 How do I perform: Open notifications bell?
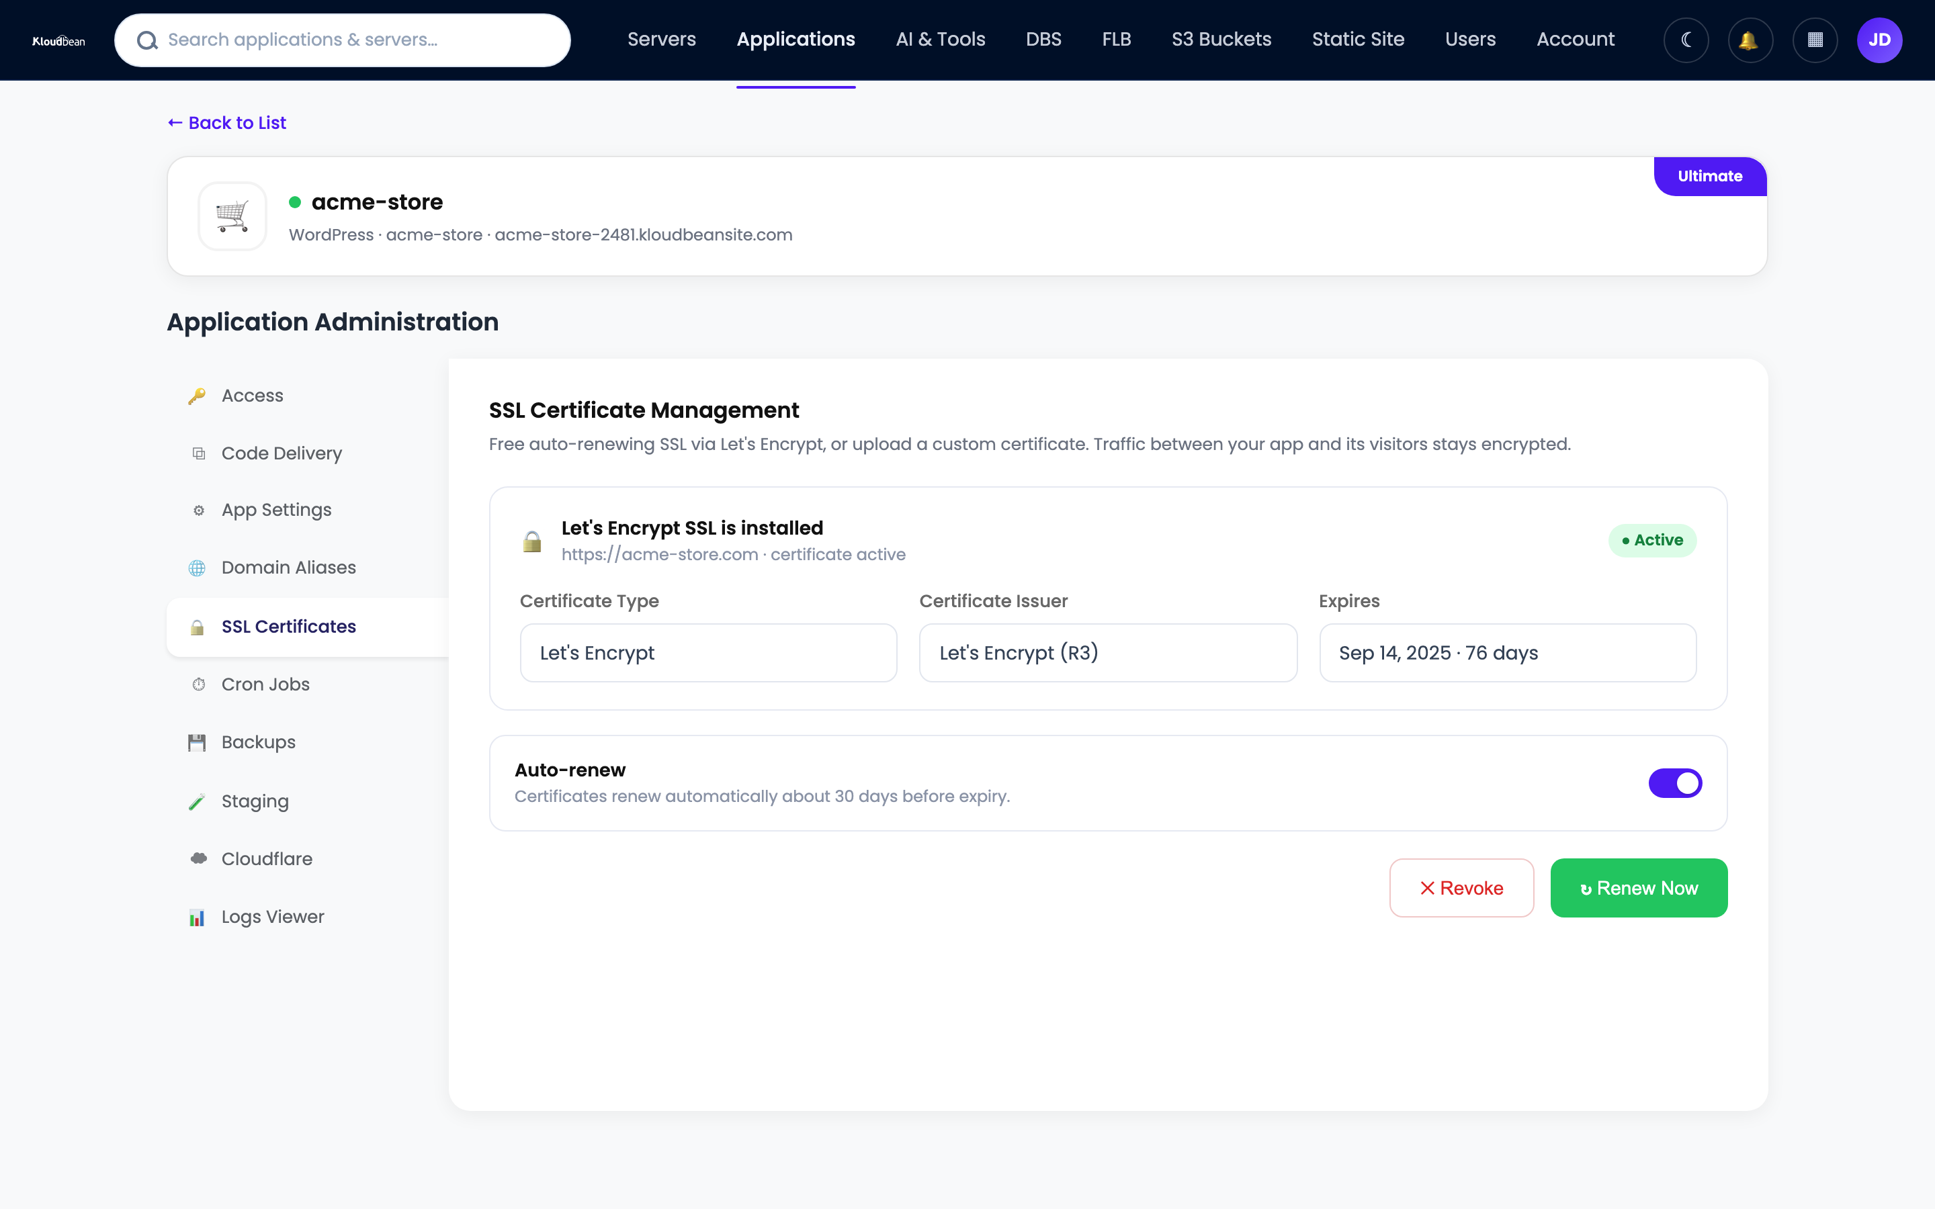1750,40
